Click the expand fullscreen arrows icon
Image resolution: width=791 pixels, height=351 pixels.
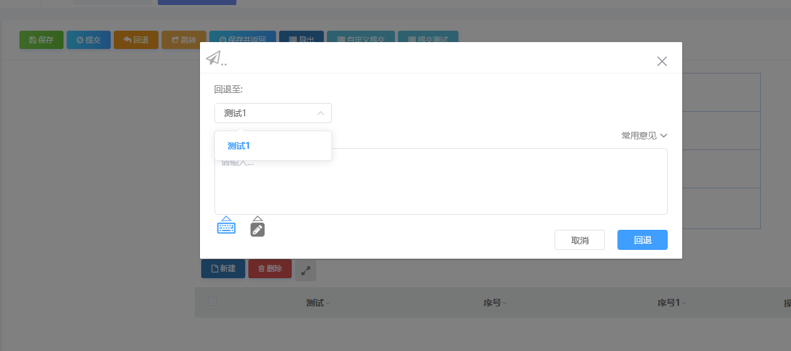coord(306,271)
